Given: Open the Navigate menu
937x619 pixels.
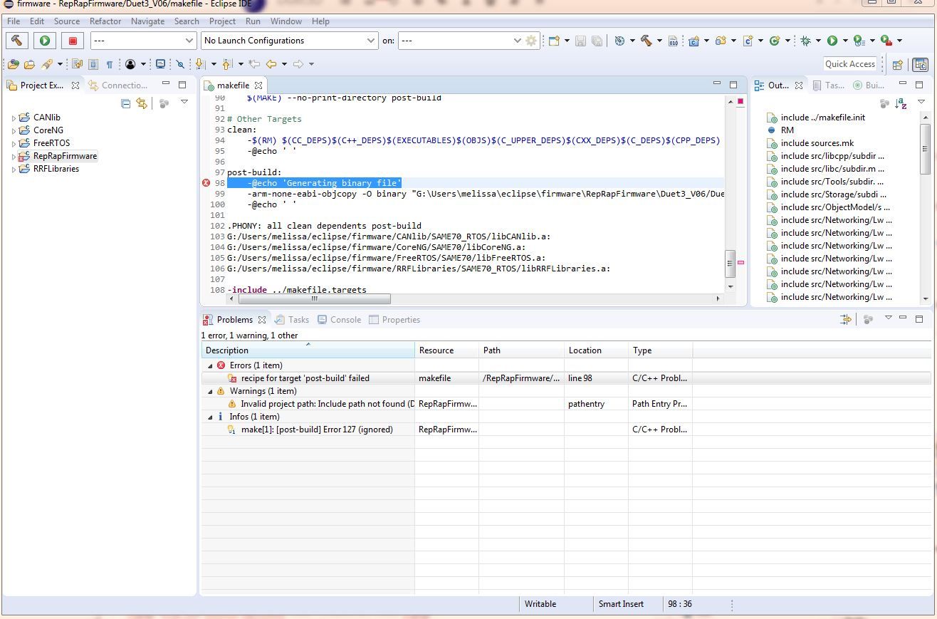Looking at the screenshot, I should [147, 21].
